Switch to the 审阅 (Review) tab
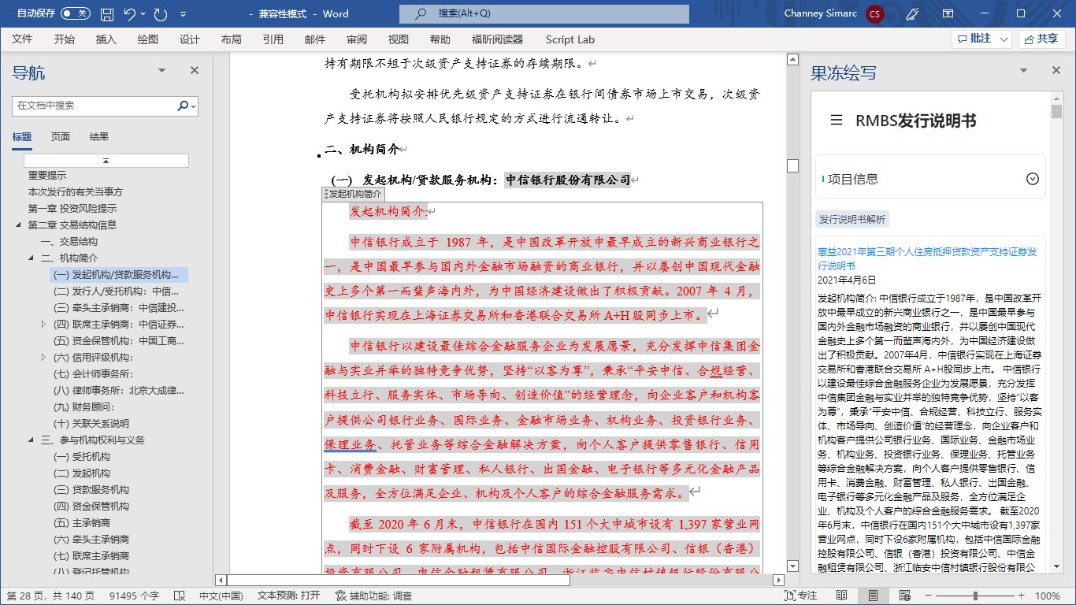The width and height of the screenshot is (1076, 605). (x=356, y=39)
